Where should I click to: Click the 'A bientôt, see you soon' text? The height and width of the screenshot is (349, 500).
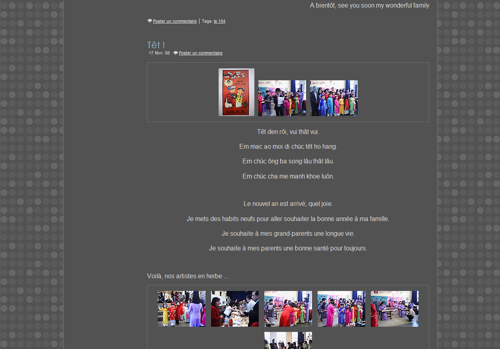[x=369, y=6]
